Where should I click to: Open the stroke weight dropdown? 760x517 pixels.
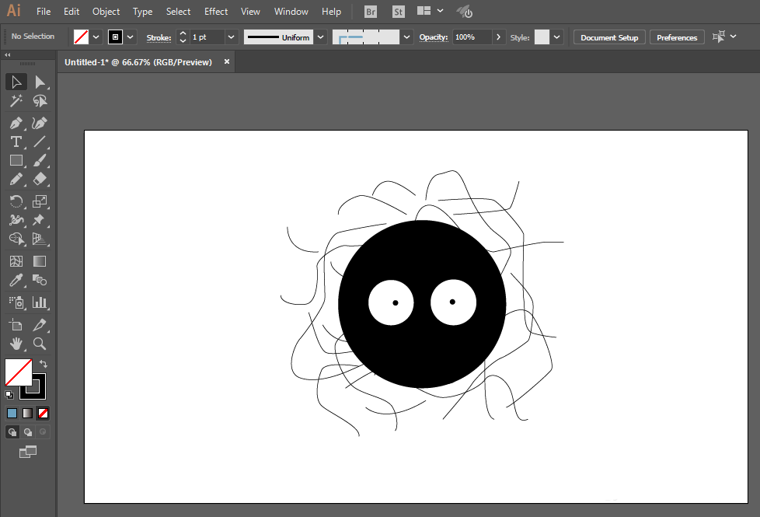click(231, 37)
